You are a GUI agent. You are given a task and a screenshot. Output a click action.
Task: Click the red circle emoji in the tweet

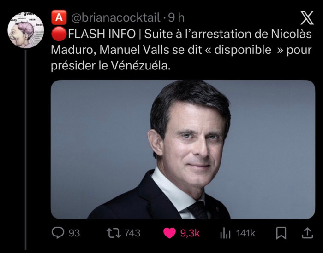[58, 34]
